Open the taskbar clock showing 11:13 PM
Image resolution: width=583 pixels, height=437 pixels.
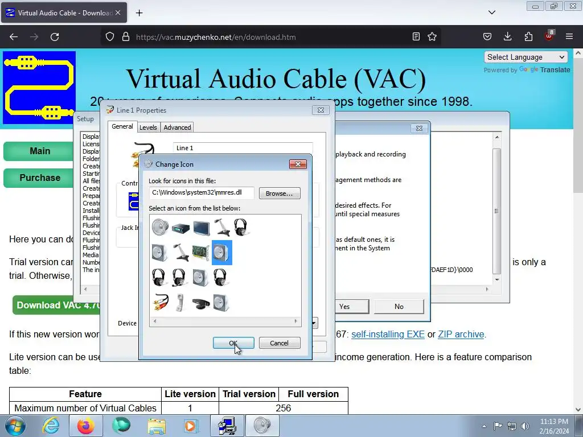coord(554,426)
